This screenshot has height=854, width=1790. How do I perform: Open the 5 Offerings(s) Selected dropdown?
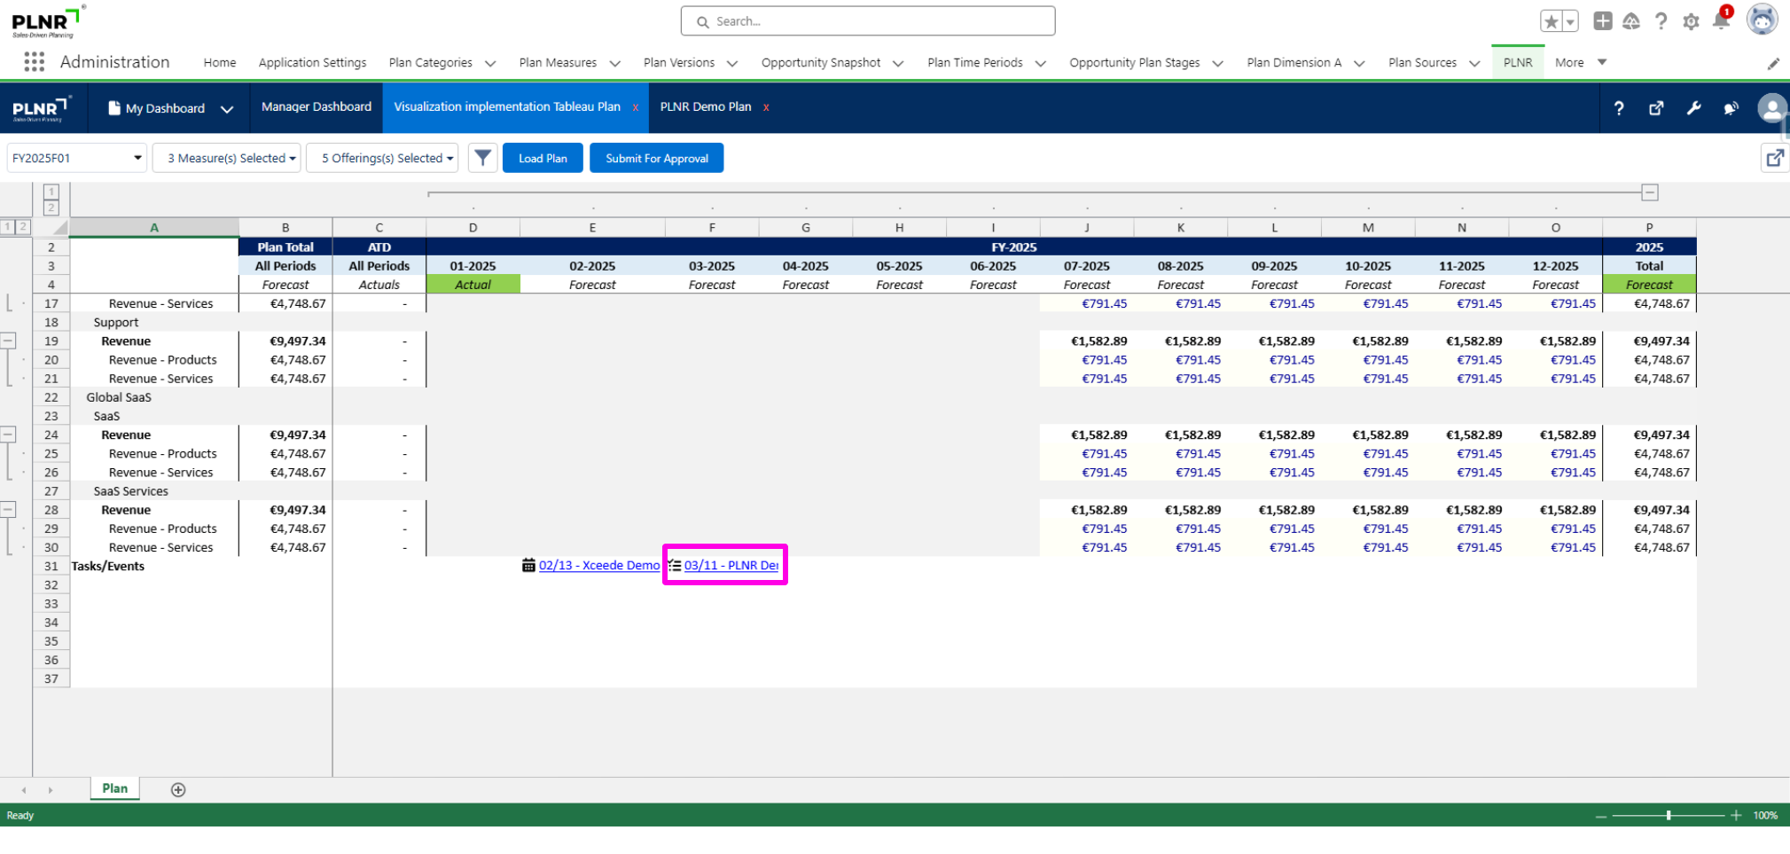(382, 158)
